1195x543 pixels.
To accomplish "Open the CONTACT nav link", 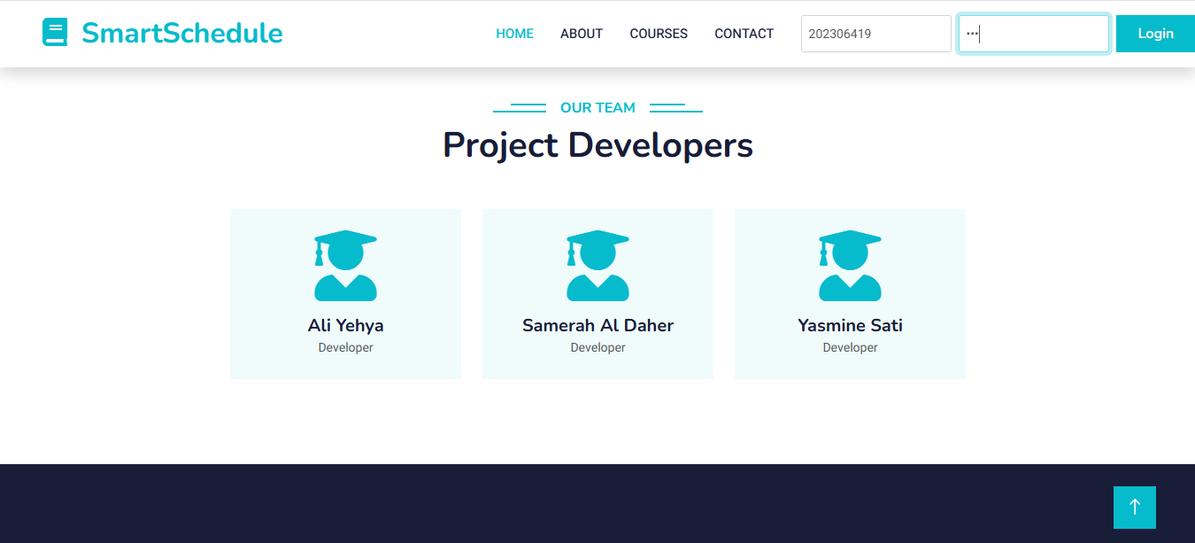I will tap(744, 34).
